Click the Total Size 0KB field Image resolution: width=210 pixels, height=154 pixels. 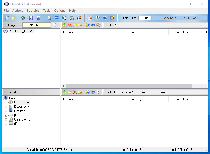tap(144, 18)
